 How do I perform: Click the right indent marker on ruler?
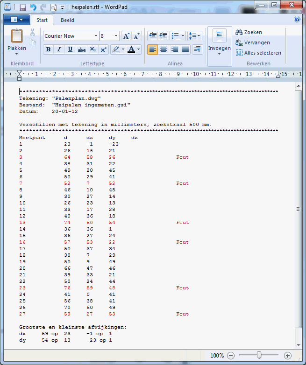[278, 75]
